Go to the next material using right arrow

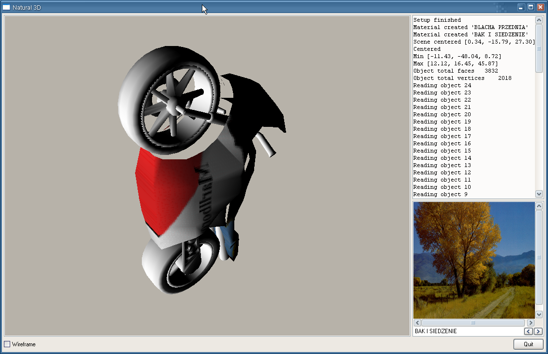538,332
